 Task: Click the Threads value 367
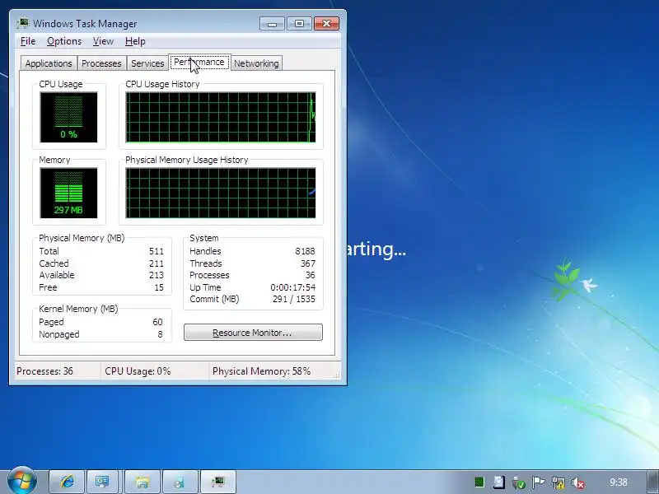click(308, 263)
